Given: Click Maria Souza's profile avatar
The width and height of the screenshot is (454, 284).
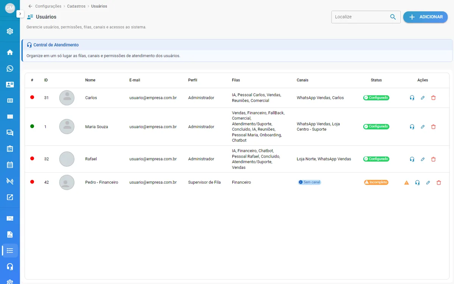Looking at the screenshot, I should click(67, 126).
